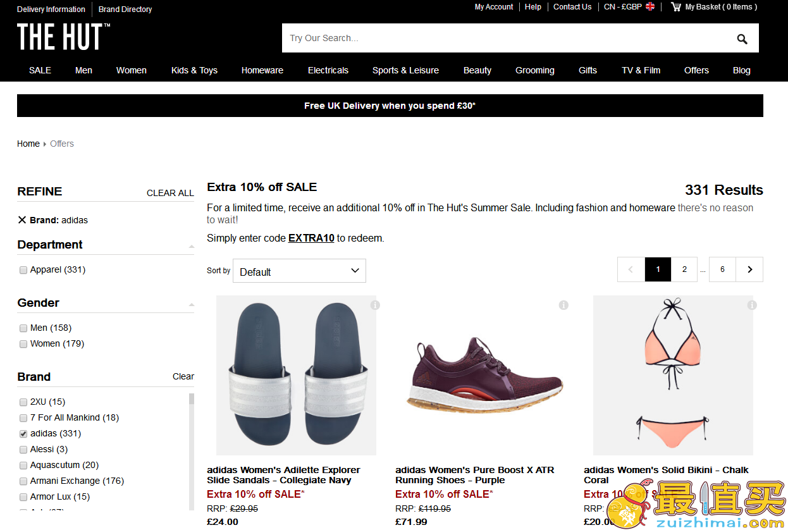Image resolution: width=788 pixels, height=530 pixels.
Task: Collapse the Department filter section
Action: tap(191, 246)
